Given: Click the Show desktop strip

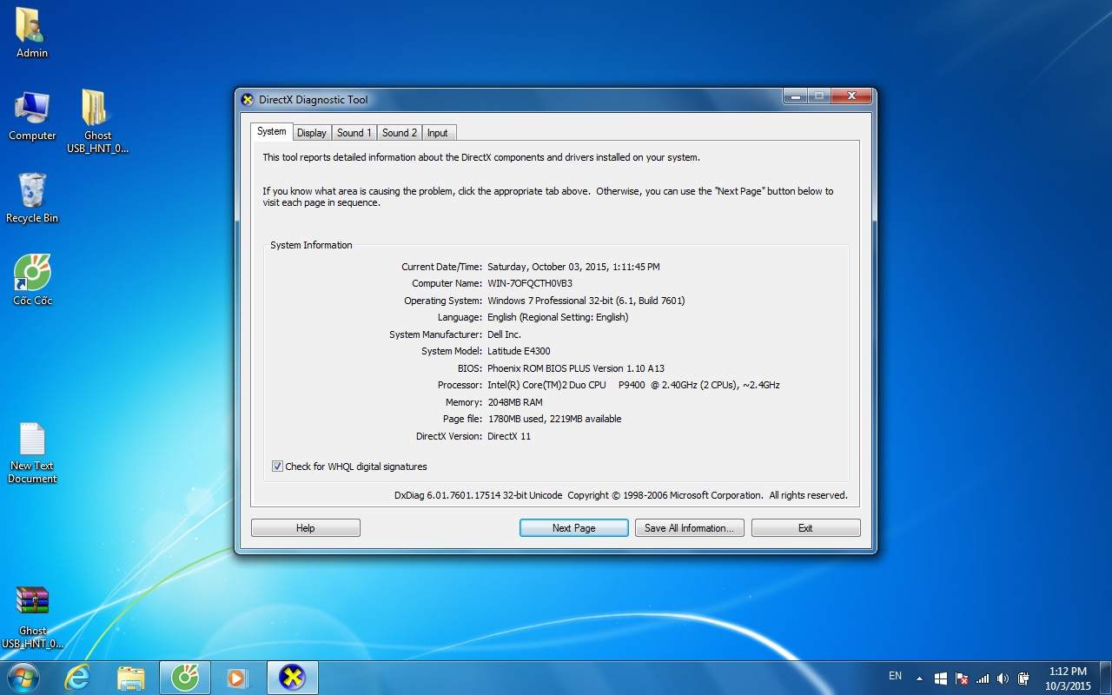Looking at the screenshot, I should pos(1106,678).
